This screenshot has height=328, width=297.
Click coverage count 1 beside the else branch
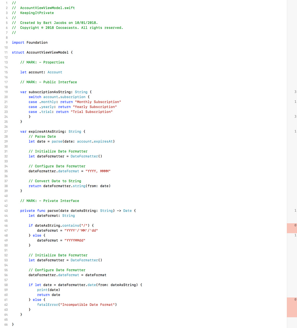pos(295,235)
